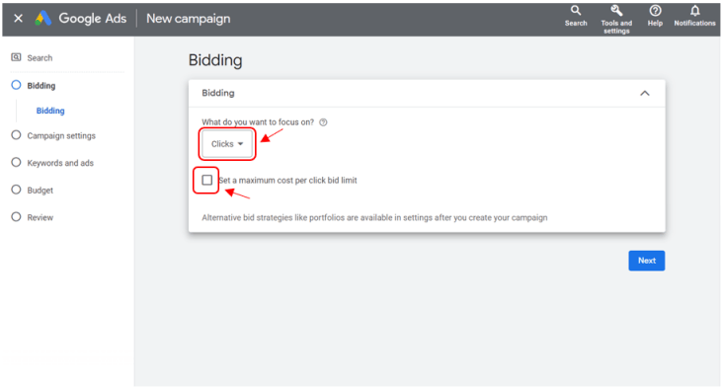Open Tools and settings wrench icon
The height and width of the screenshot is (388, 722).
[616, 11]
